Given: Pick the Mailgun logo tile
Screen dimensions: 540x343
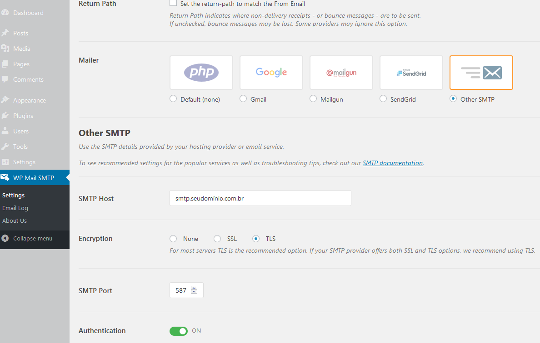Looking at the screenshot, I should tap(341, 73).
